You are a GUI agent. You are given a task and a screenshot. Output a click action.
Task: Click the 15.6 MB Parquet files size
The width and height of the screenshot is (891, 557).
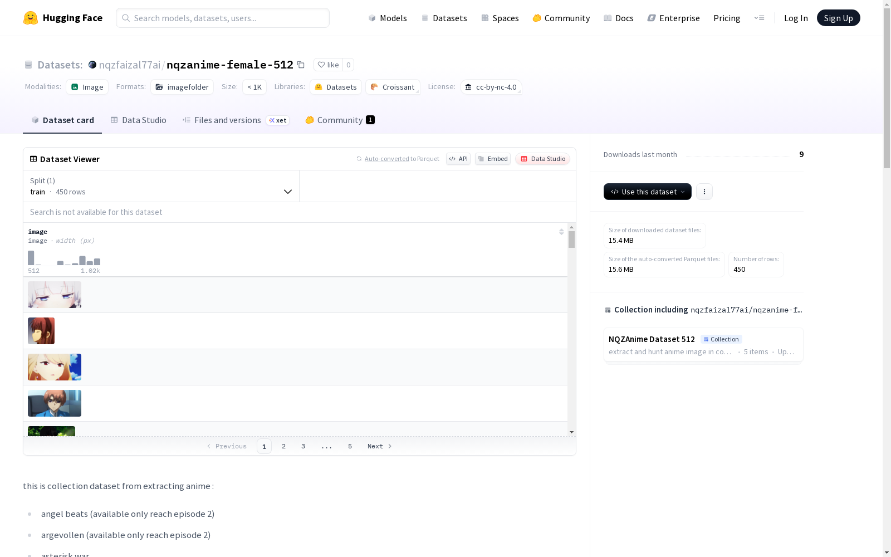tap(621, 270)
